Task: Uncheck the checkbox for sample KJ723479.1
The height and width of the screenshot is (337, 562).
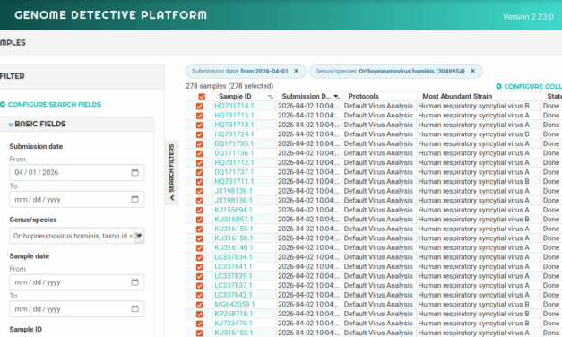Action: (199, 324)
